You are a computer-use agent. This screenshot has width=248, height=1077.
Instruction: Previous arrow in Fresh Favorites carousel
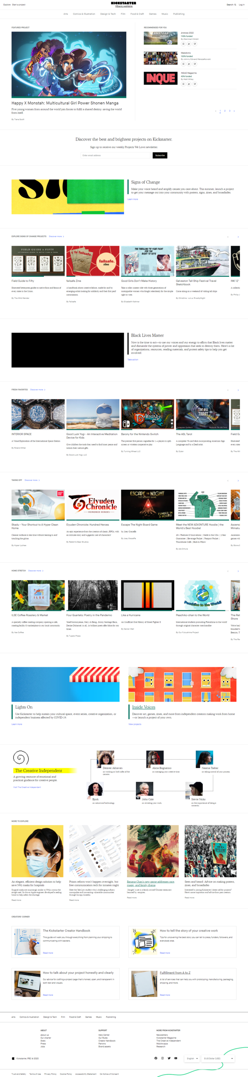[228, 390]
